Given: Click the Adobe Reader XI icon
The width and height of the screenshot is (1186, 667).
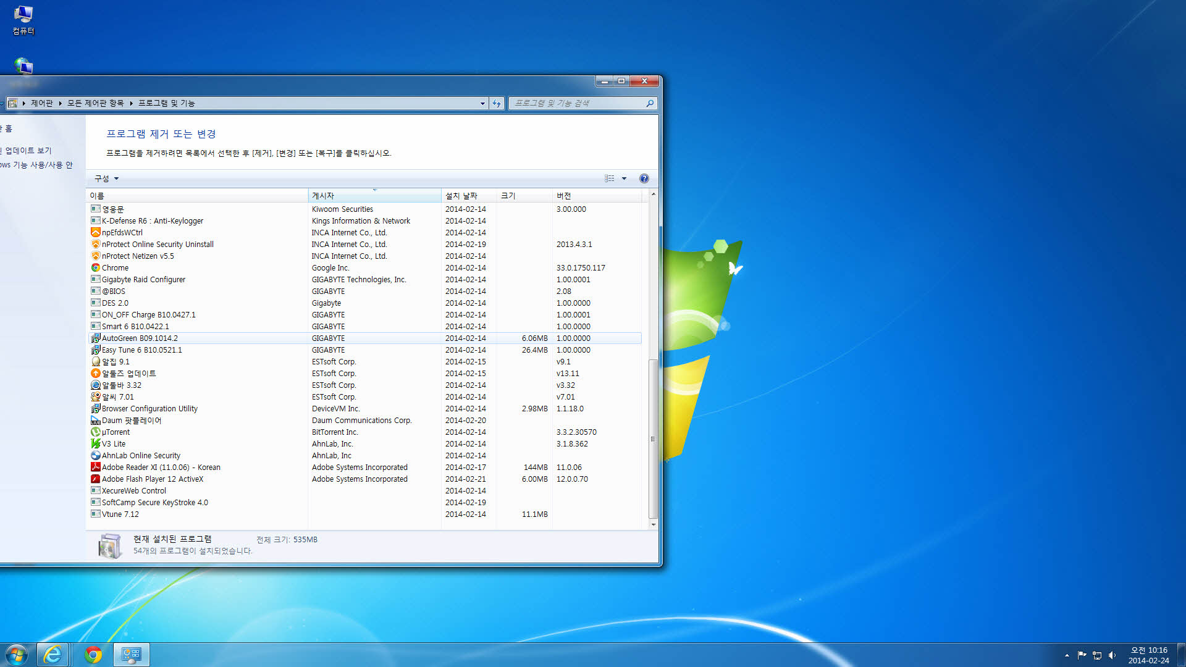Looking at the screenshot, I should pos(96,467).
